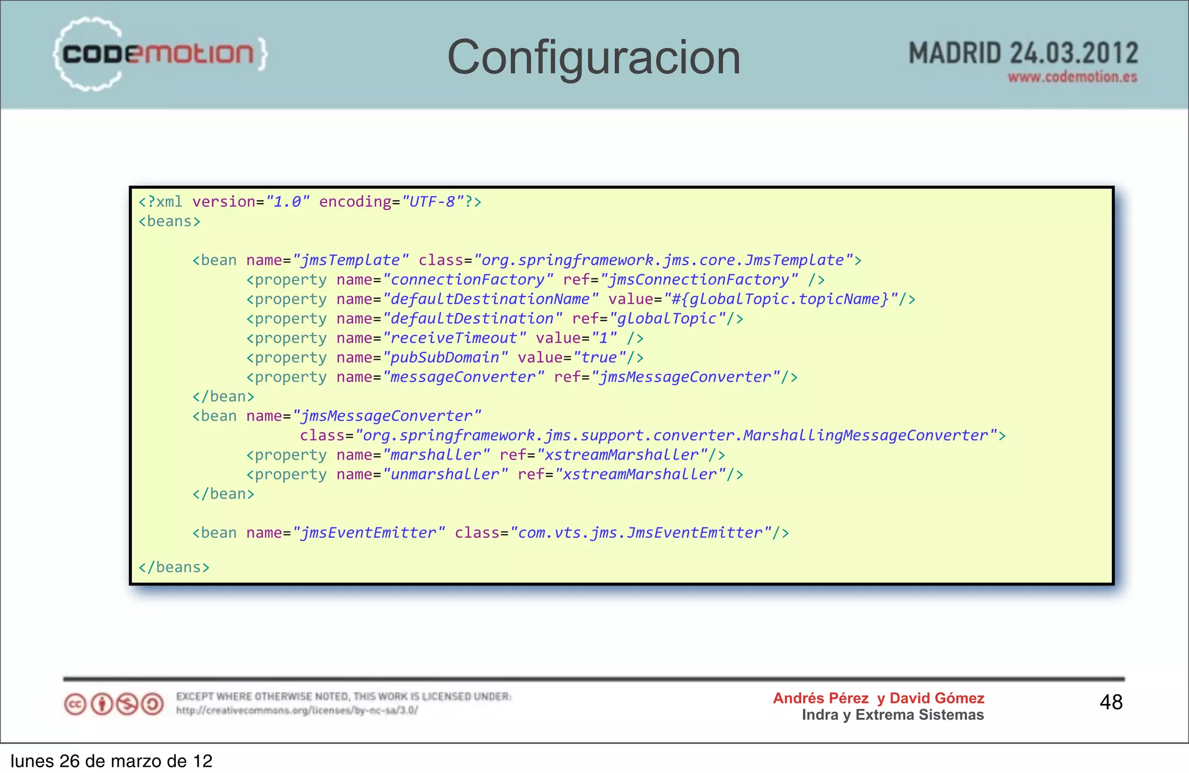Click the Codemotion logo

click(x=160, y=54)
